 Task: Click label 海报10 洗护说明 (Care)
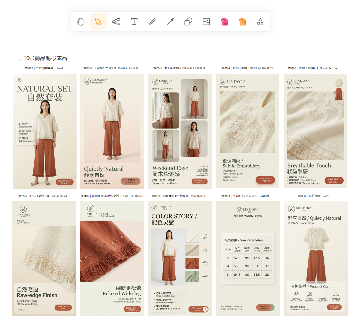314,196
